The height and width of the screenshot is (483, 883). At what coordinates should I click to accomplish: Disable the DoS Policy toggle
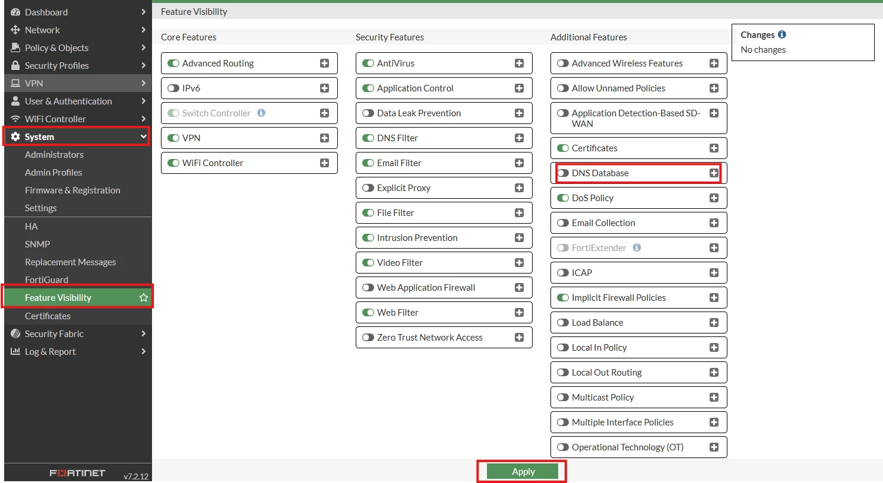click(x=563, y=198)
